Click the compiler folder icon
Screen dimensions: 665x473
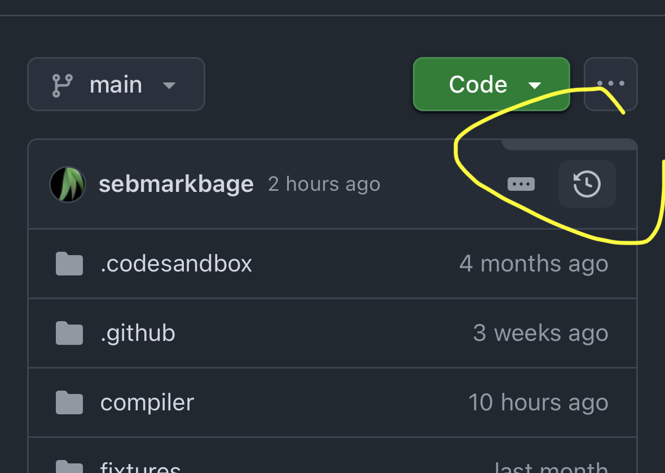click(x=69, y=402)
